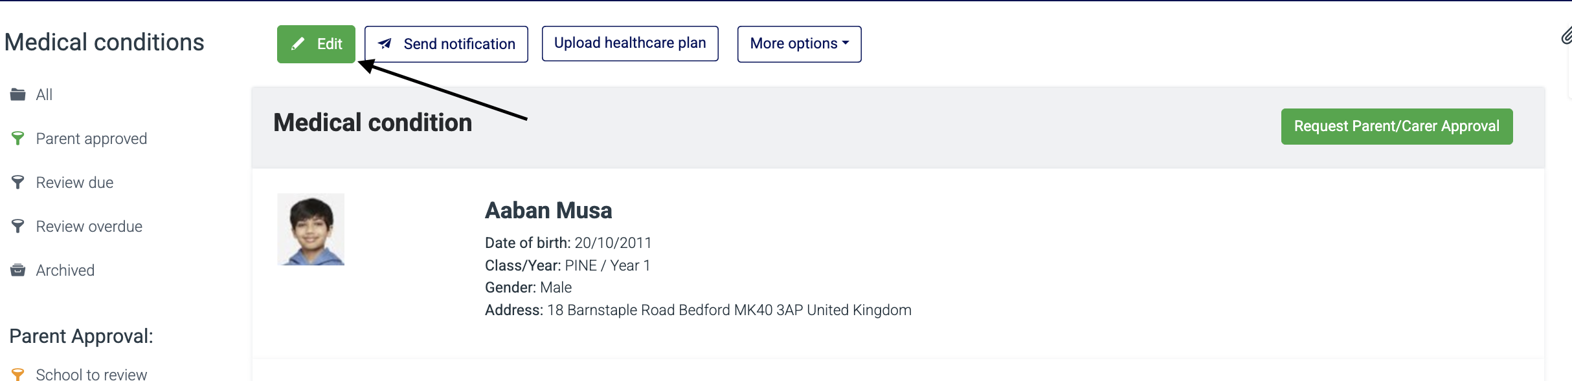
Task: Expand the More options dropdown
Action: pyautogui.click(x=800, y=44)
